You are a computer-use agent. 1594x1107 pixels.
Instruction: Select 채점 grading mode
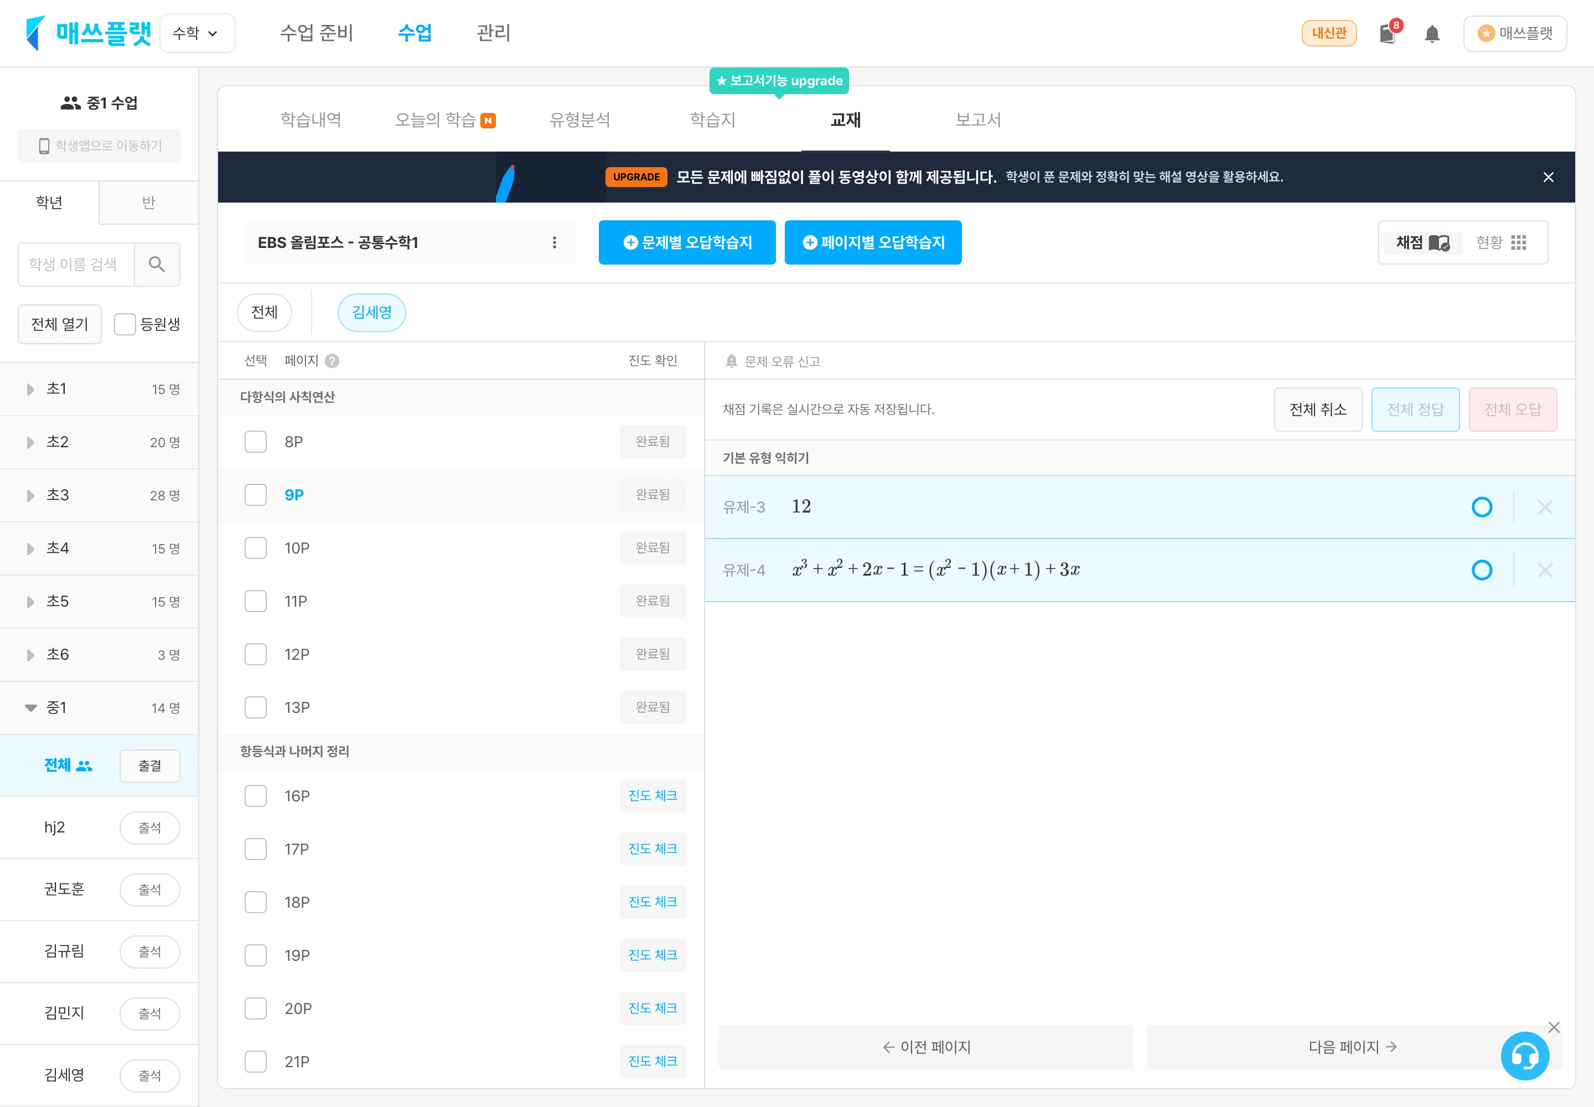(1422, 242)
